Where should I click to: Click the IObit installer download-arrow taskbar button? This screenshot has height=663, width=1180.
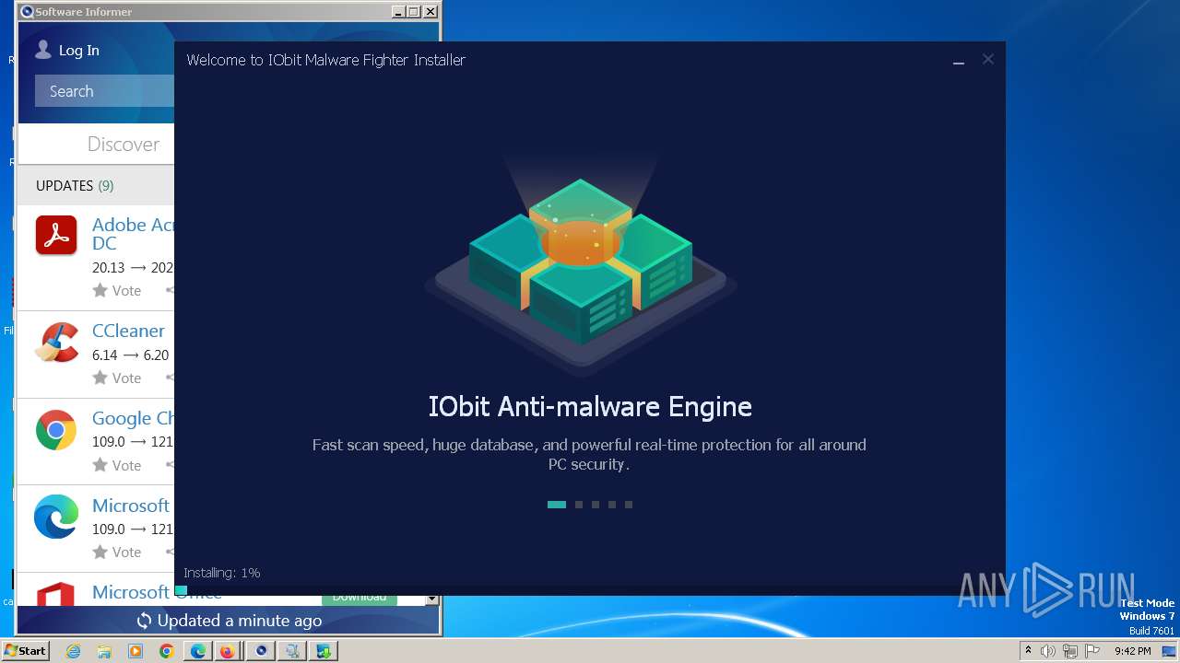(324, 651)
